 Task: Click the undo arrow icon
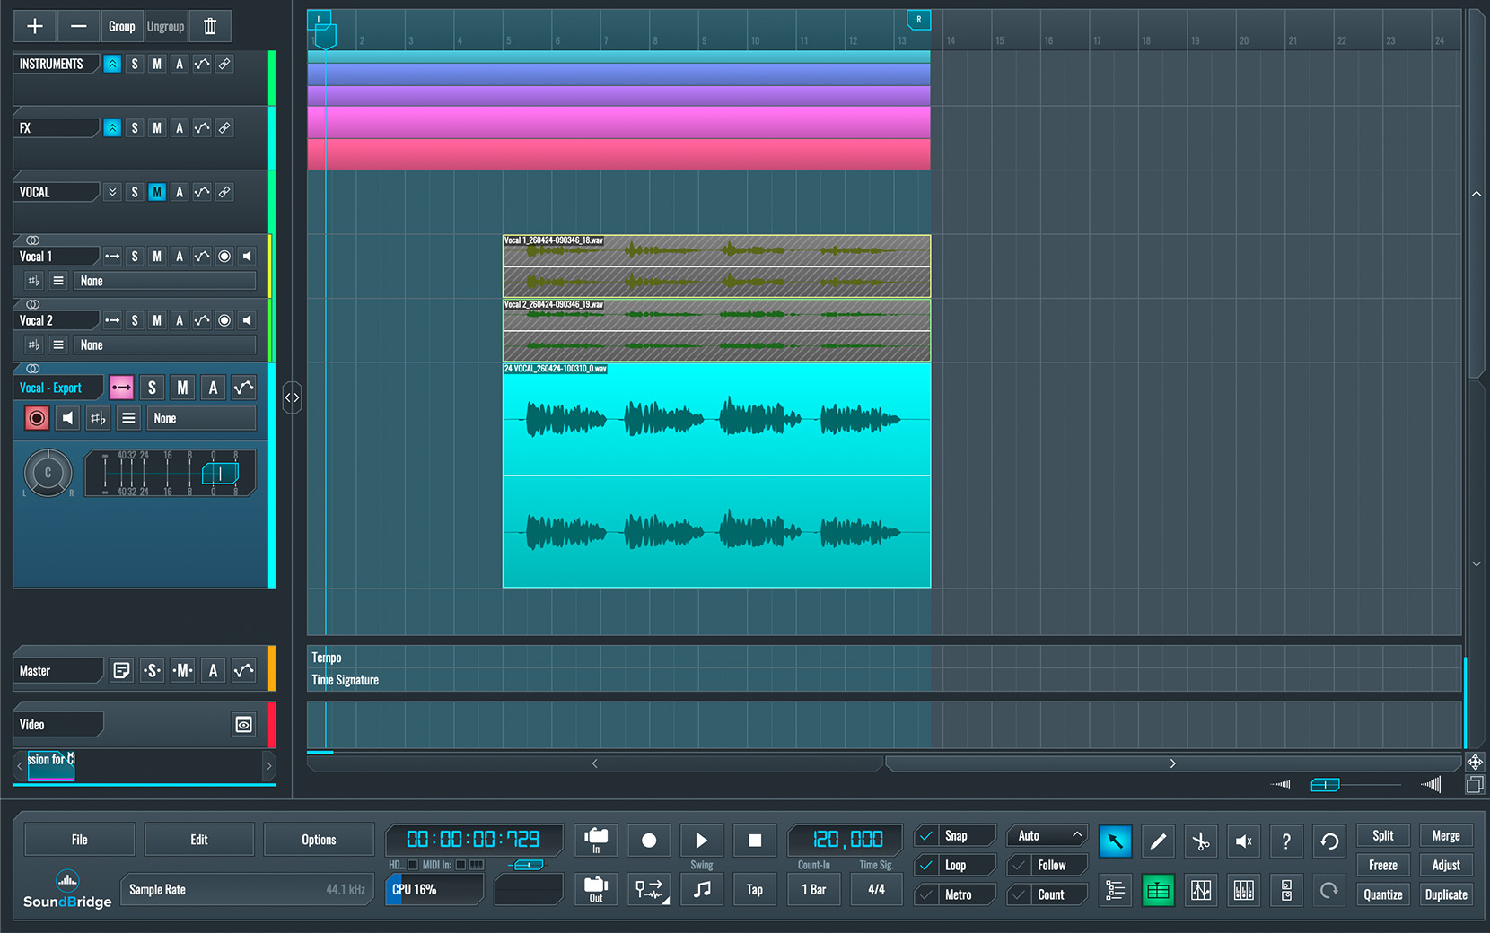[1329, 841]
